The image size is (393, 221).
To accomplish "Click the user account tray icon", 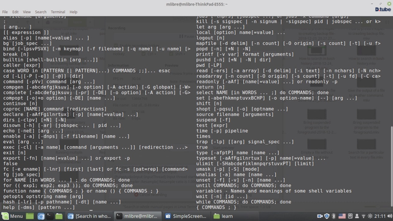I will point(357,216).
